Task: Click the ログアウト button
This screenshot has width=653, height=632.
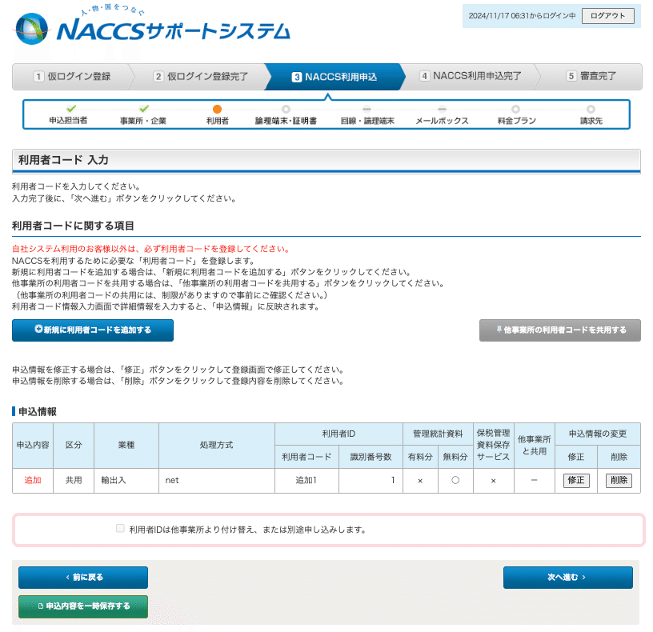Action: pos(607,15)
